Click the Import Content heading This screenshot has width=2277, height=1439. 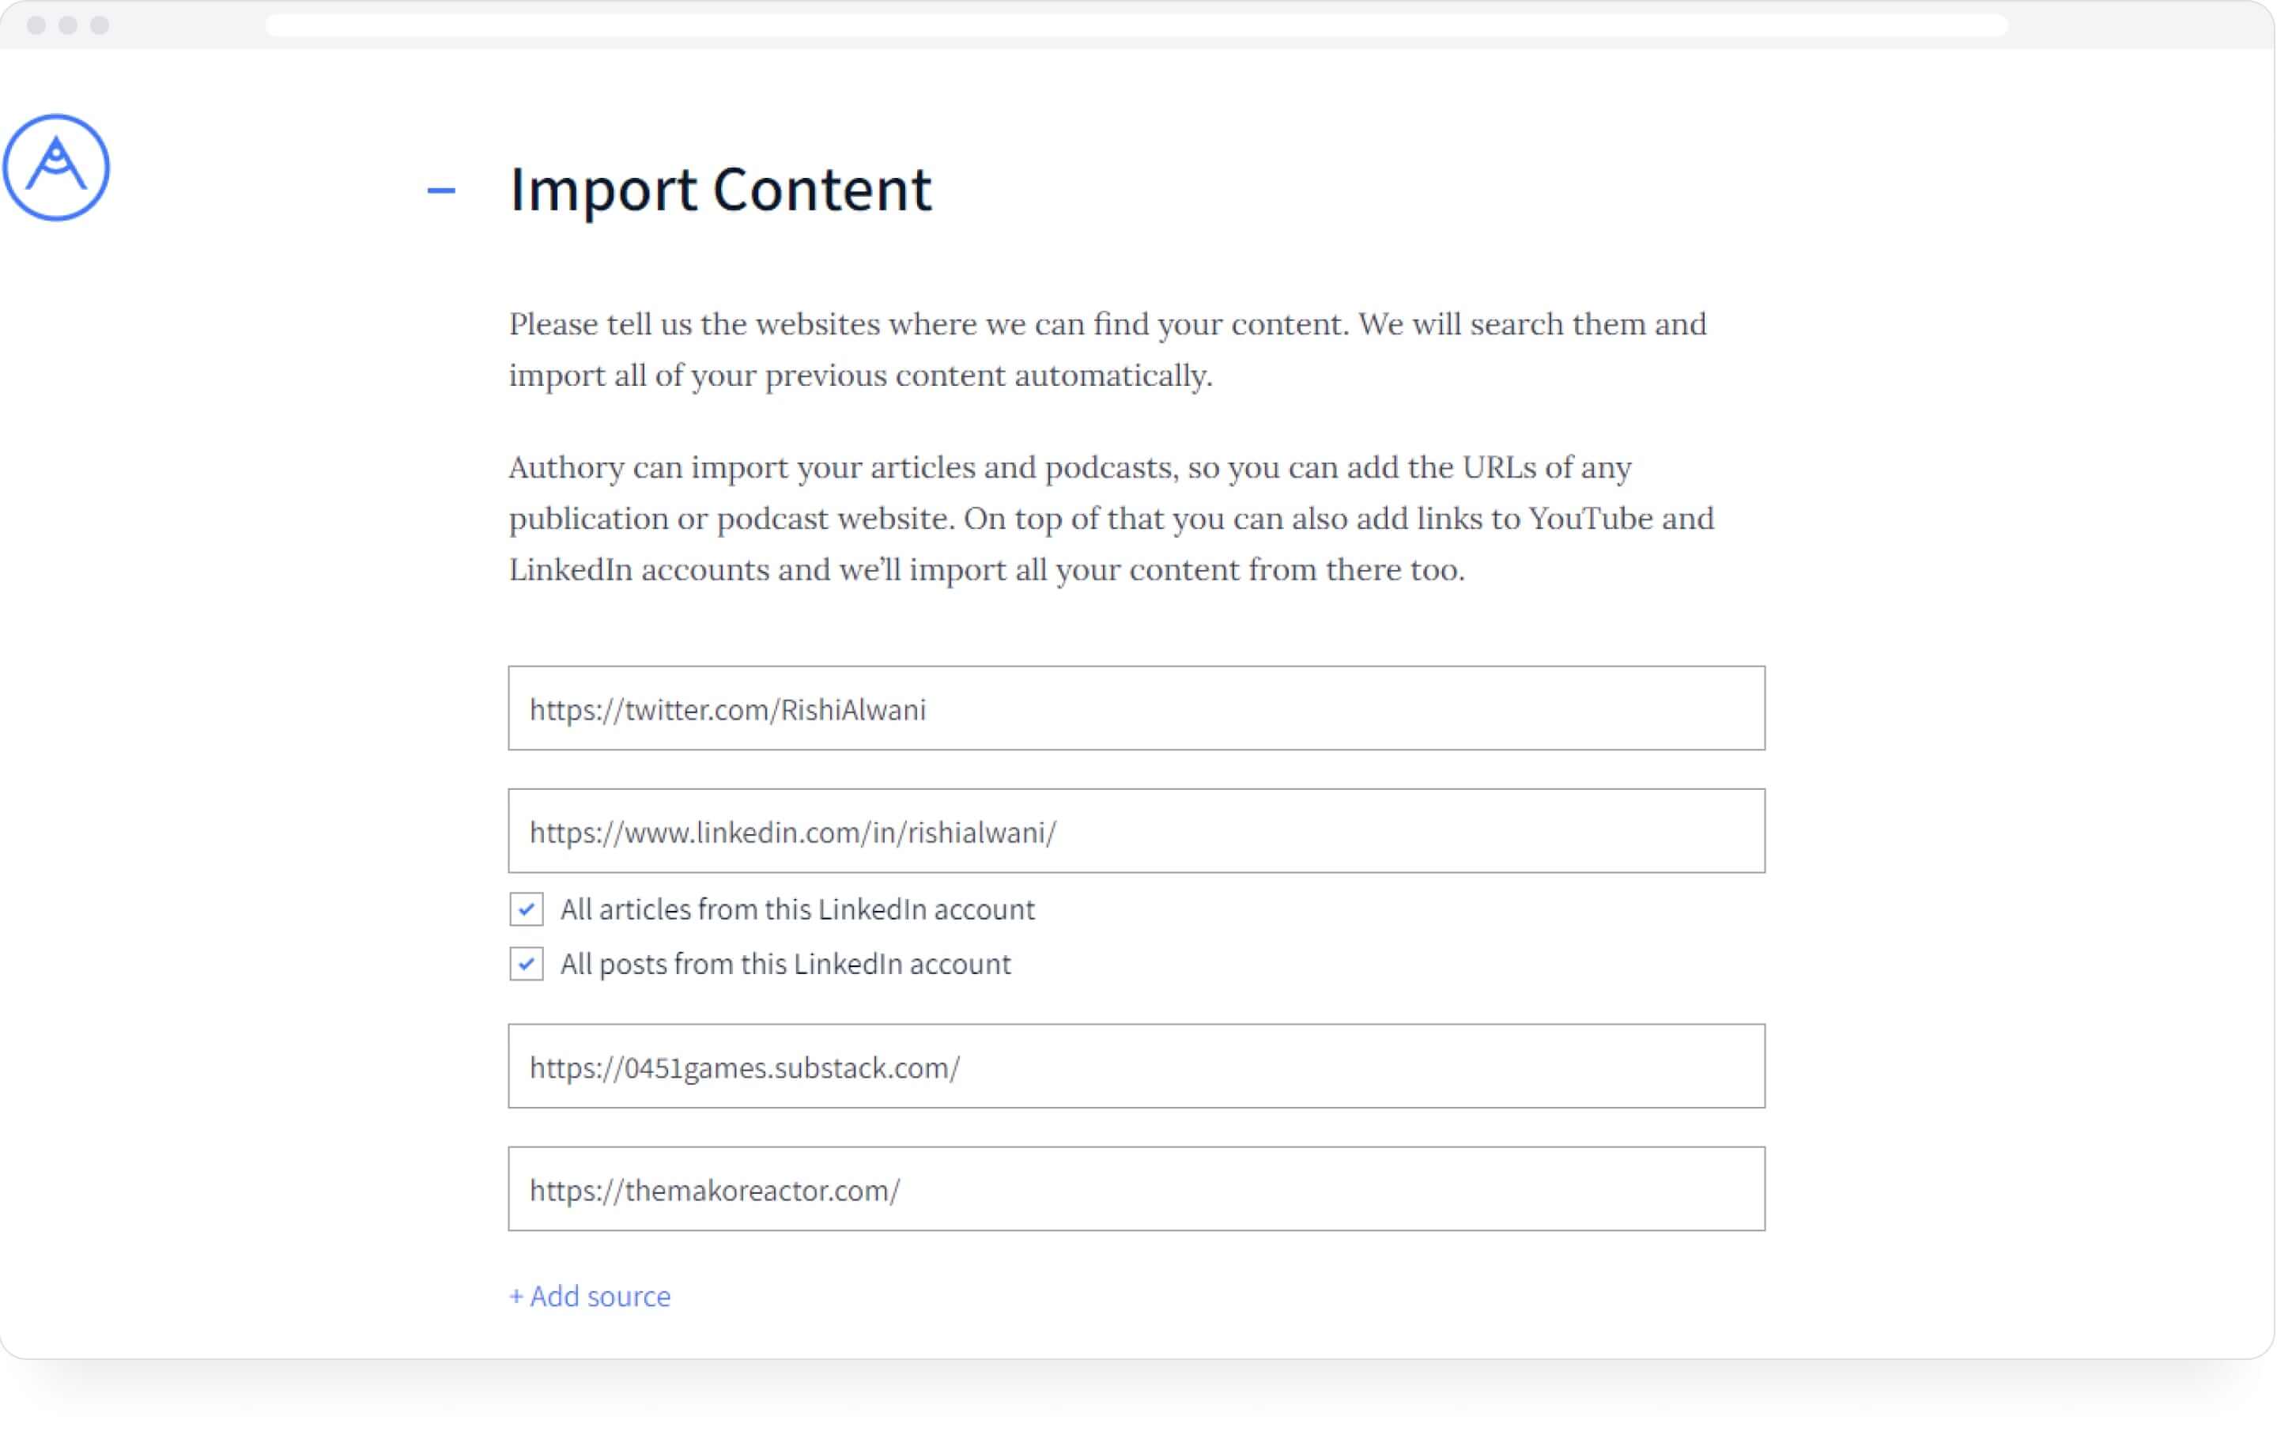tap(720, 190)
